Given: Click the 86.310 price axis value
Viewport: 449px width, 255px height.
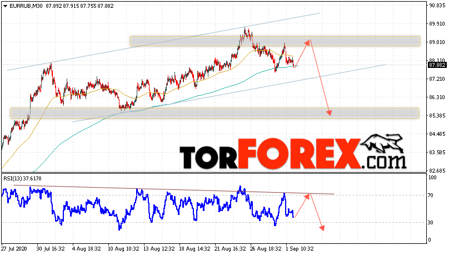Looking at the screenshot, I should (437, 97).
